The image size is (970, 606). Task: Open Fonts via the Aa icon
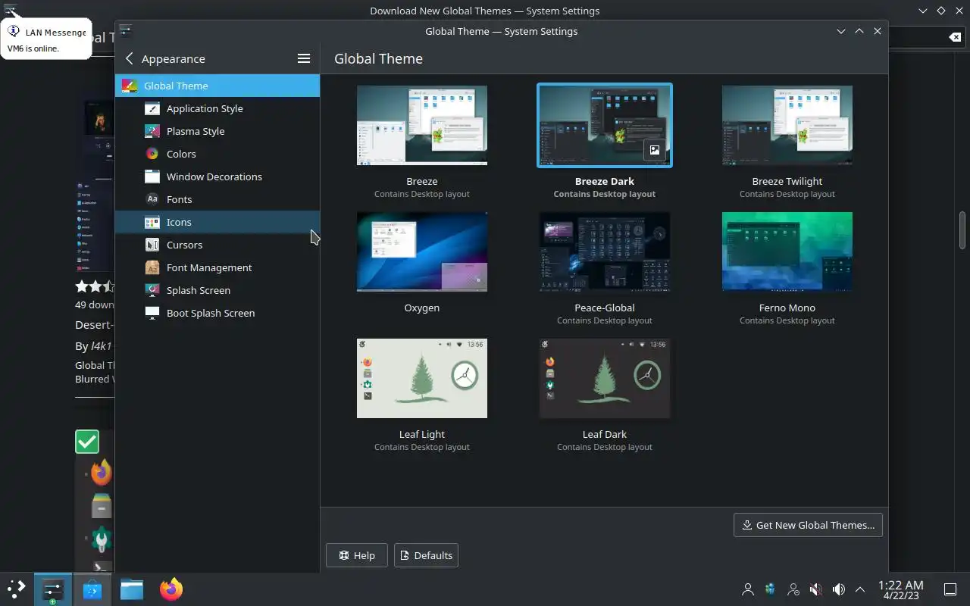click(x=152, y=199)
